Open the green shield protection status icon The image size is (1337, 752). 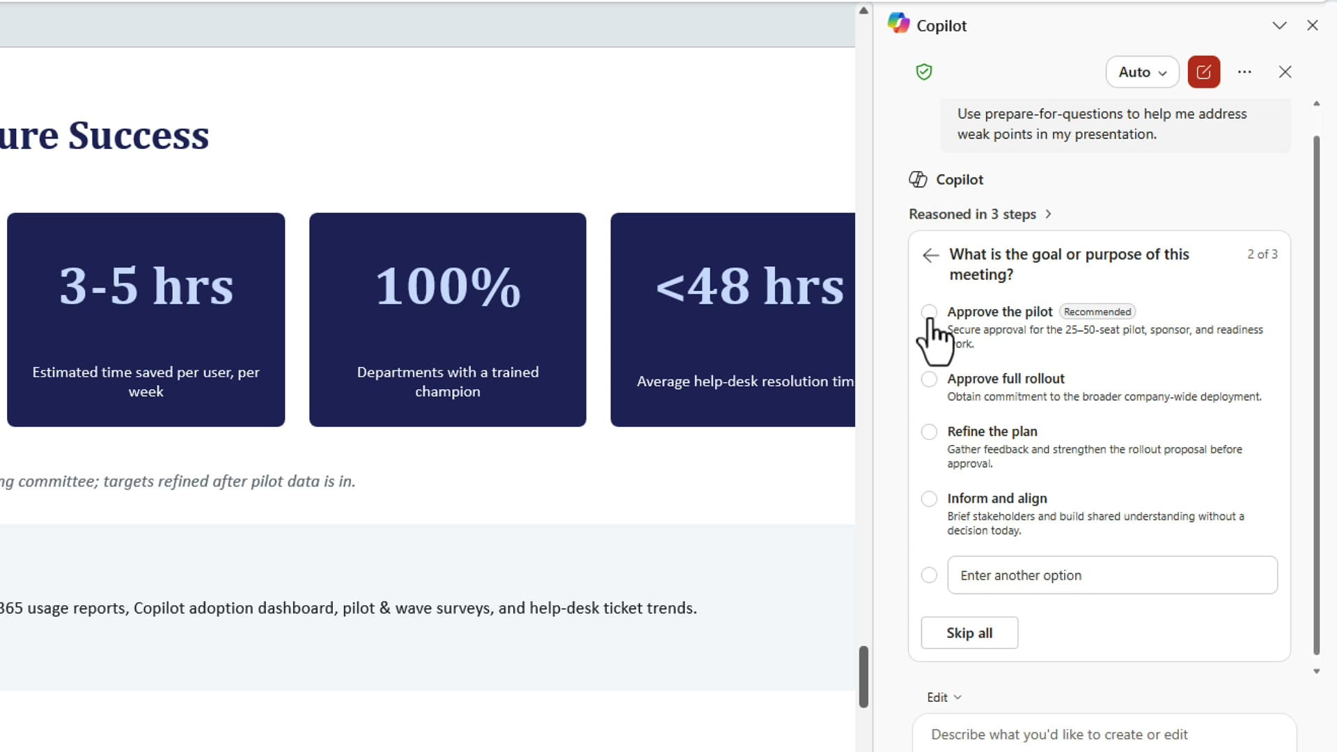pyautogui.click(x=924, y=72)
